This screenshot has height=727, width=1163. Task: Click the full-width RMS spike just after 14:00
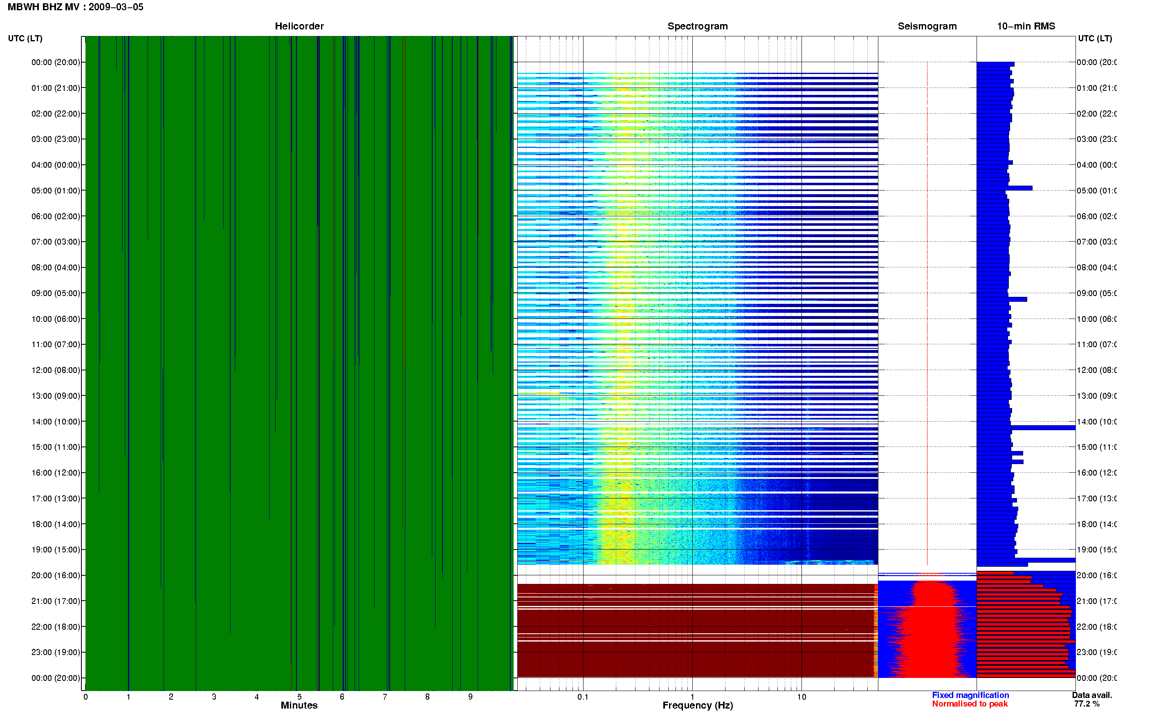point(1026,427)
